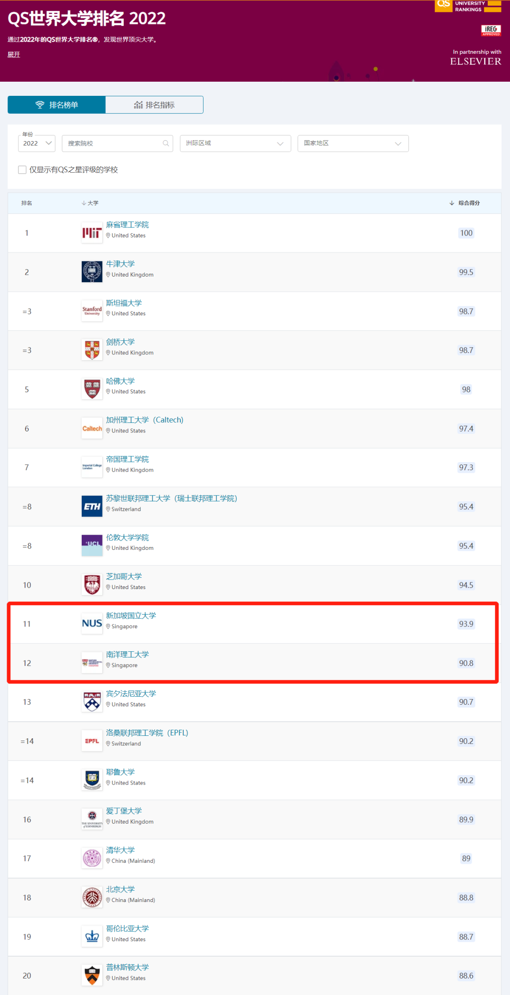This screenshot has width=510, height=995.
Task: Switch to the 排名指标 tab
Action: click(154, 105)
